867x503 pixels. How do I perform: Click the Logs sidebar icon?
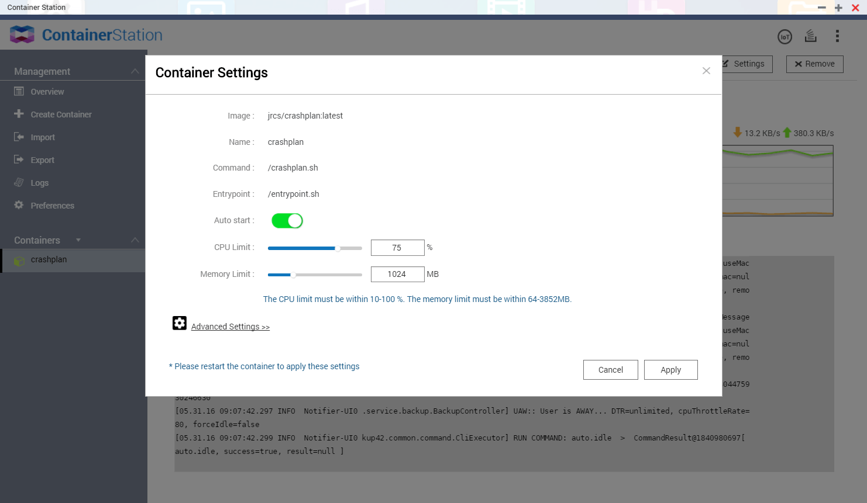click(x=19, y=182)
